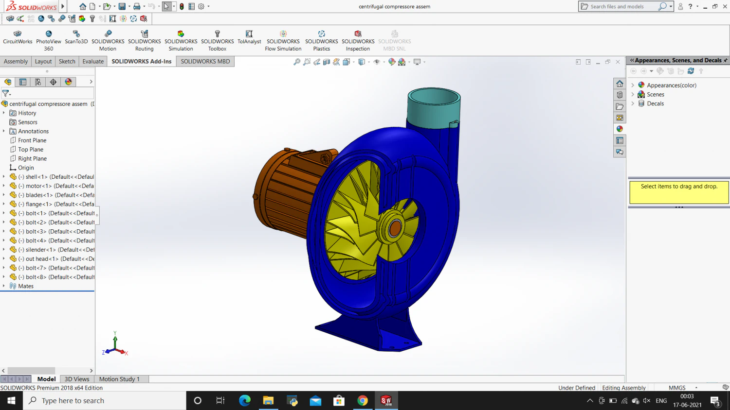Expand the Annotations tree item
The width and height of the screenshot is (730, 410).
pos(4,131)
